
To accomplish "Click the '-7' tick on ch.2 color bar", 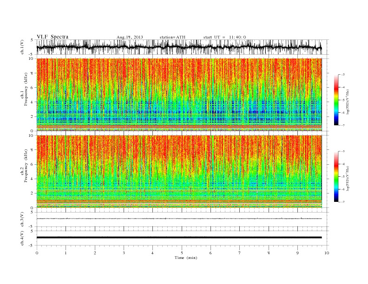I will 342,202.
